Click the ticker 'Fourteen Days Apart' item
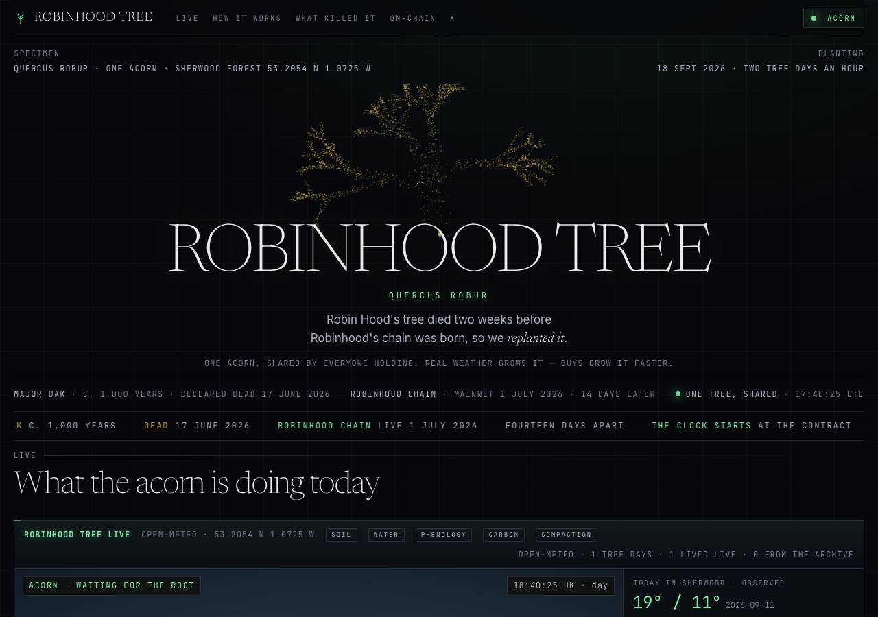878x617 pixels. click(x=565, y=426)
